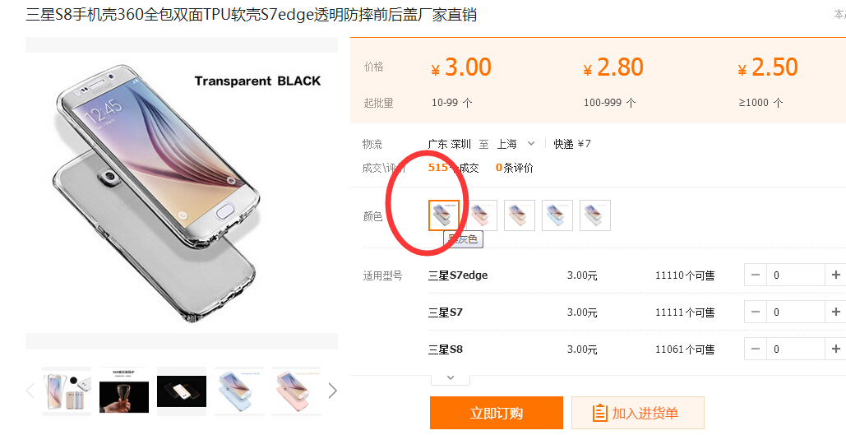Increase 三星S8 quantity with plus icon
This screenshot has height=435, width=846.
pos(836,349)
